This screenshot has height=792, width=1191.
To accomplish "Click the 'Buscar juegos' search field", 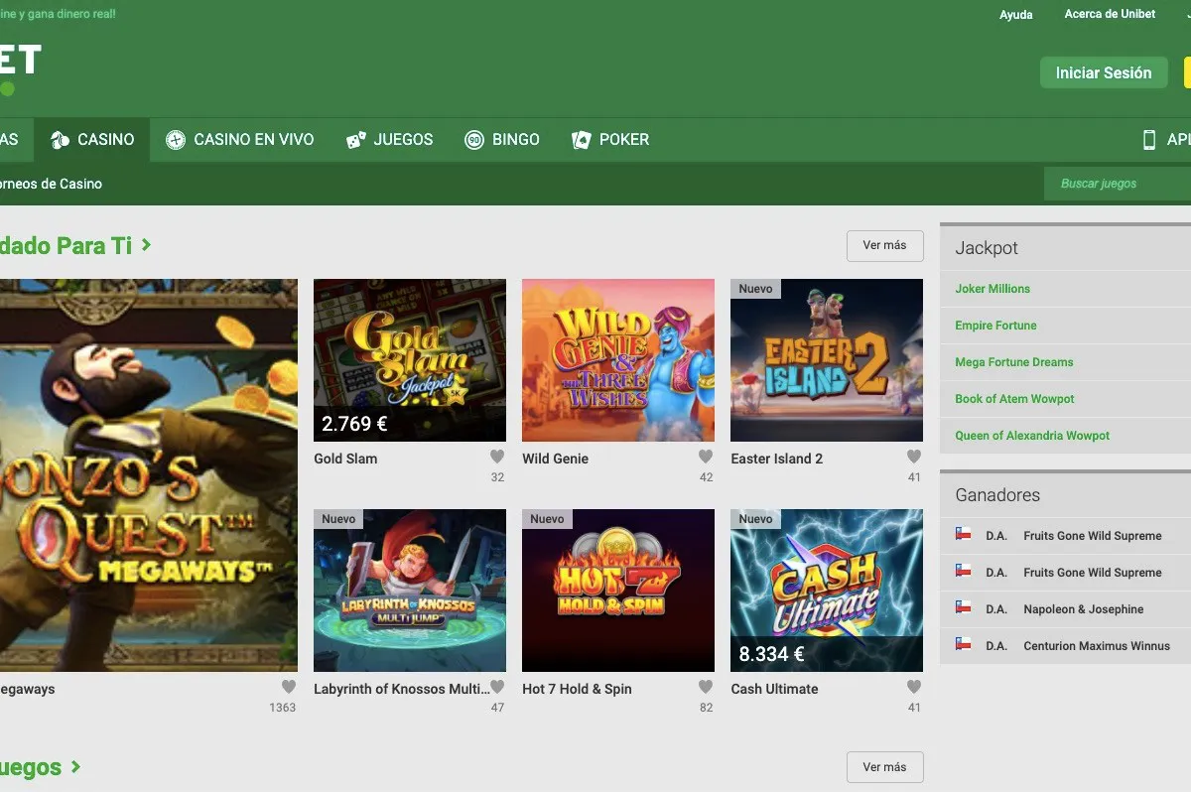I will (x=1118, y=184).
